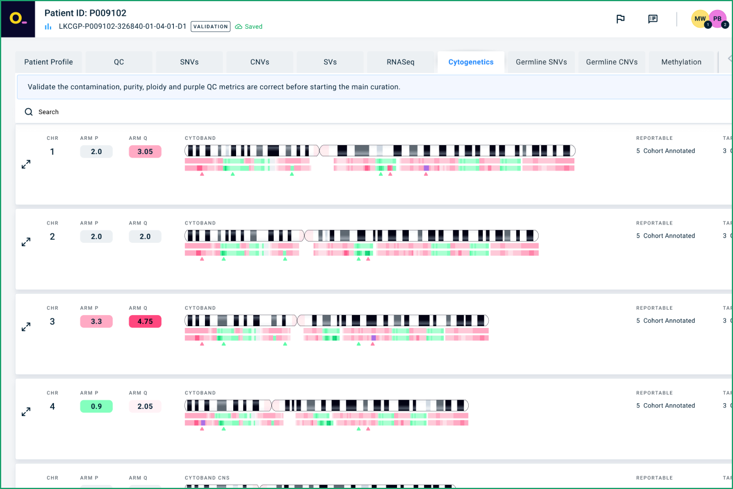Click chromosome 1 Arm P value 2.0
This screenshot has height=489, width=733.
[96, 152]
